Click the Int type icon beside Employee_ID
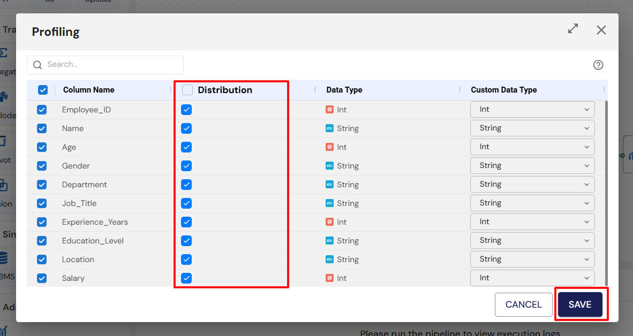This screenshot has width=633, height=336. (x=330, y=109)
